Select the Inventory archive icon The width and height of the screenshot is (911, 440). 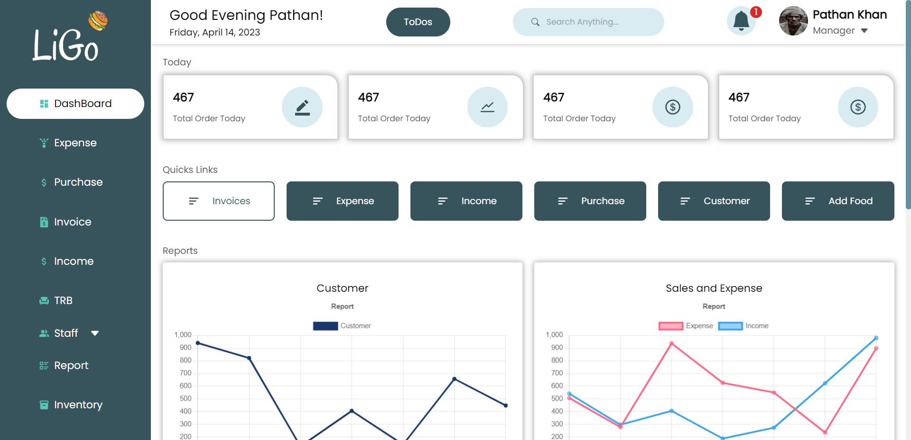(44, 404)
